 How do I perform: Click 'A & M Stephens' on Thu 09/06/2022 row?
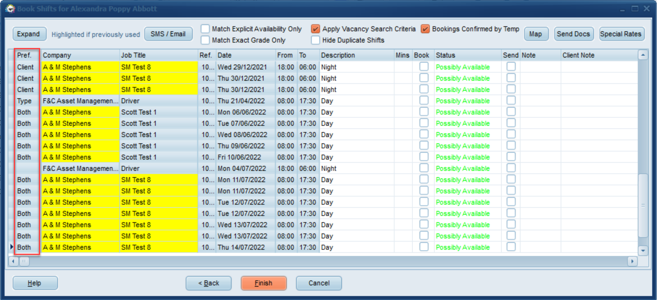coord(80,146)
